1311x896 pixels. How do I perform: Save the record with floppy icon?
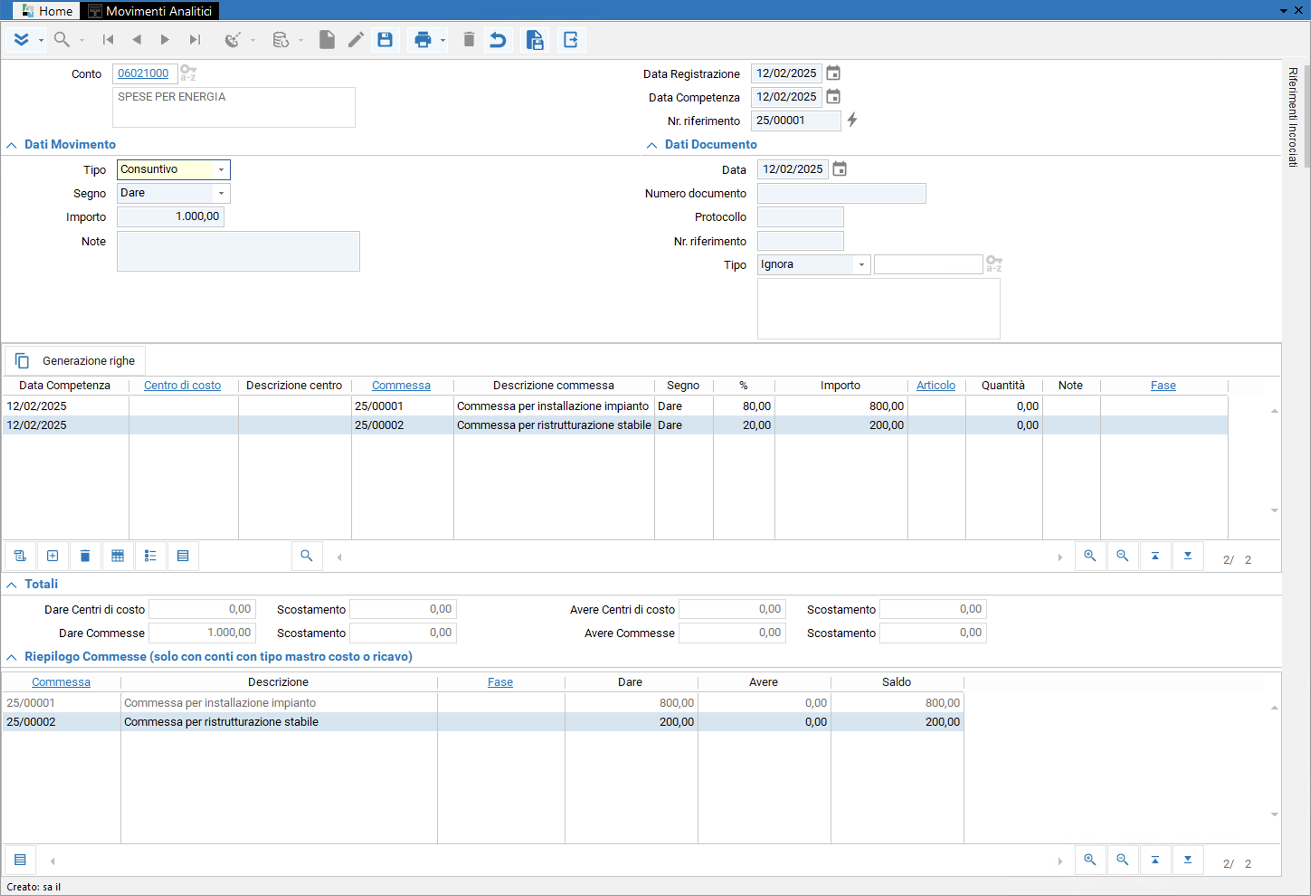coord(385,39)
